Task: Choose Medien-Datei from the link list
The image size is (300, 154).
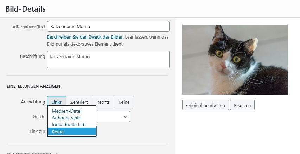Action: point(66,111)
